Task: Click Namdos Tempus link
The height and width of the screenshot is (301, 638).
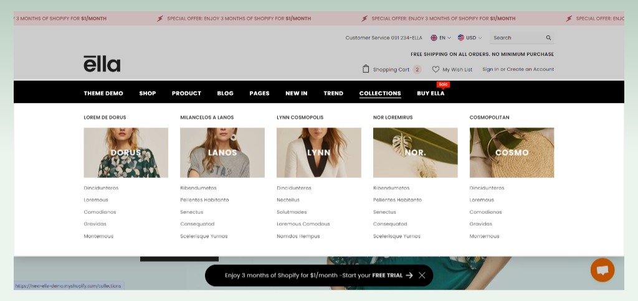Action: click(298, 236)
